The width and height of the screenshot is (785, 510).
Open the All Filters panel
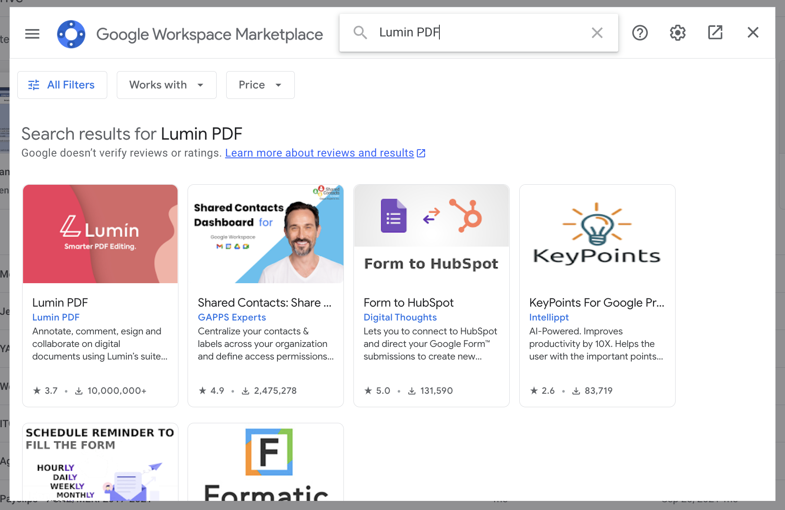pos(62,85)
